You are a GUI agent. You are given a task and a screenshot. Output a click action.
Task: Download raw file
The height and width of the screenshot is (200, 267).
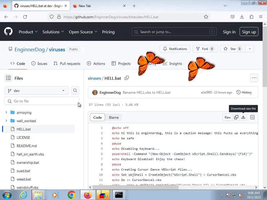243,117
